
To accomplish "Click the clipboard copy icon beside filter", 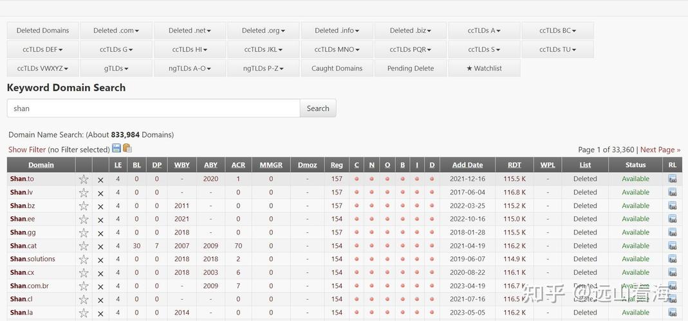I will click(x=127, y=148).
